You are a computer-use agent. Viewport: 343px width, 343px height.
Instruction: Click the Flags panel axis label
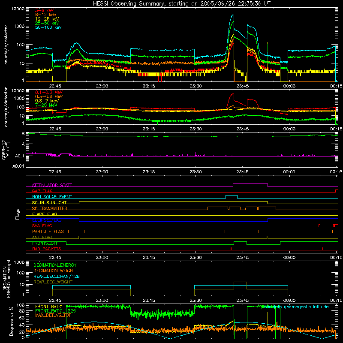(17, 214)
